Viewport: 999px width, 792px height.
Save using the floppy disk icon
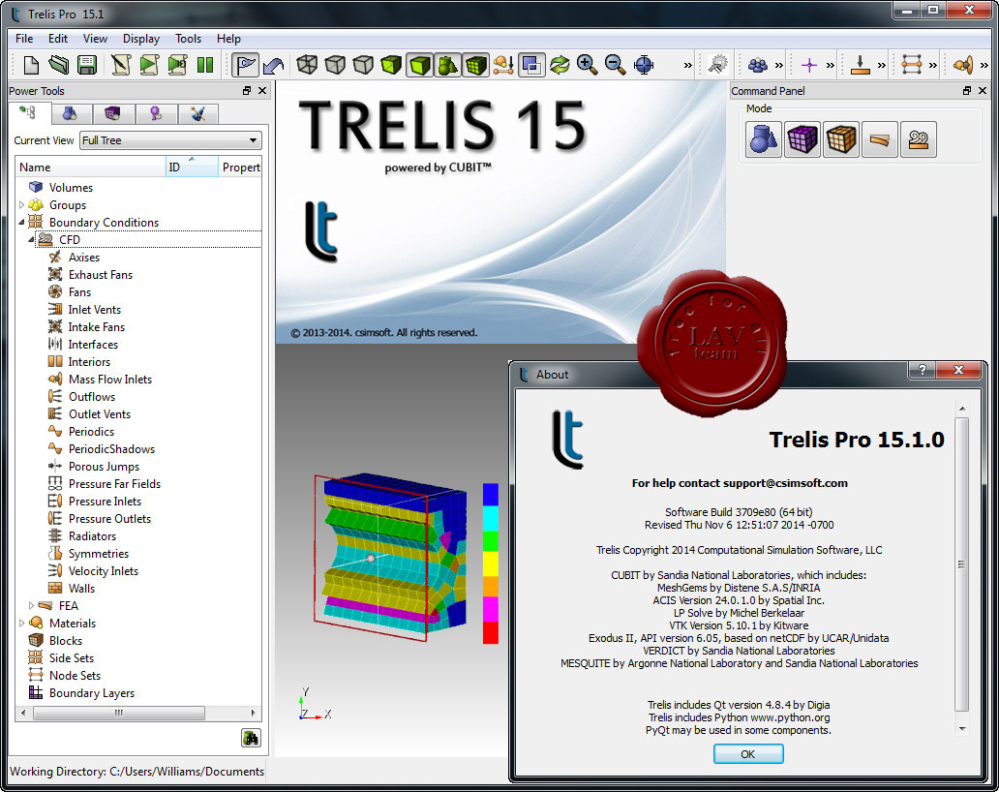tap(87, 65)
